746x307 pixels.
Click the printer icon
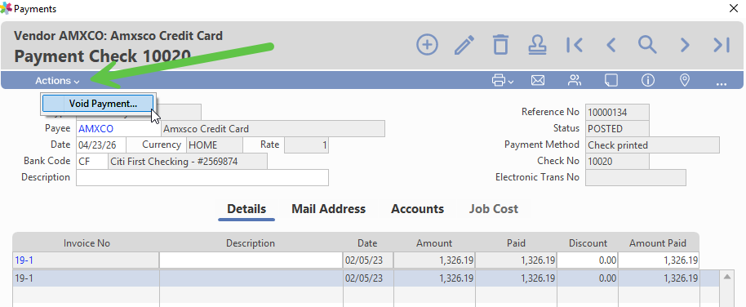point(499,81)
